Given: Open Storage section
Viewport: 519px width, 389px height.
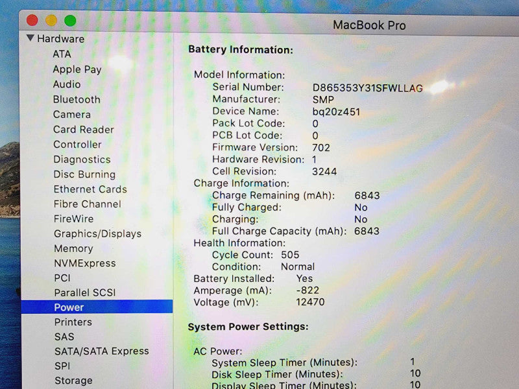Looking at the screenshot, I should 73,381.
